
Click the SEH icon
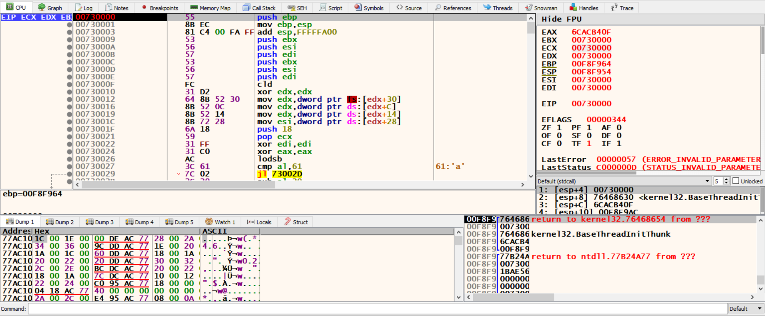tap(291, 8)
